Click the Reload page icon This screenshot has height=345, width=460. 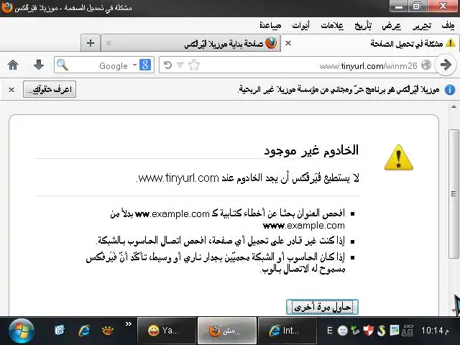tap(167, 65)
